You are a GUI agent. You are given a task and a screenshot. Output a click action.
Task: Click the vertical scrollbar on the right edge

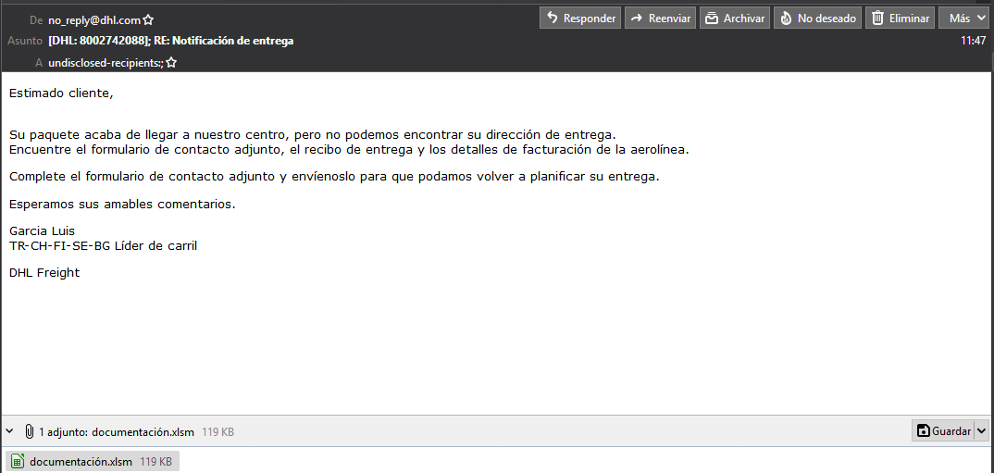pos(990,241)
